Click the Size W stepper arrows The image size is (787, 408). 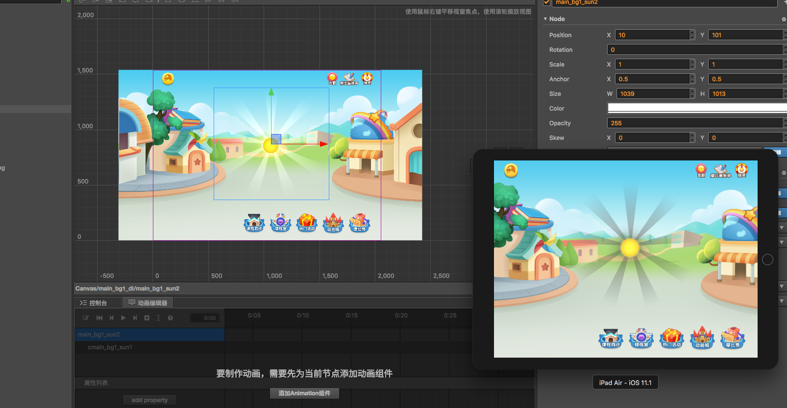tap(692, 93)
